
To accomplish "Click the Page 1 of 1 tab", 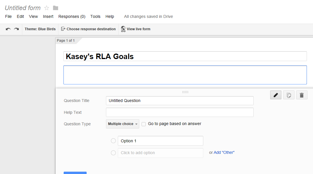I will [66, 40].
